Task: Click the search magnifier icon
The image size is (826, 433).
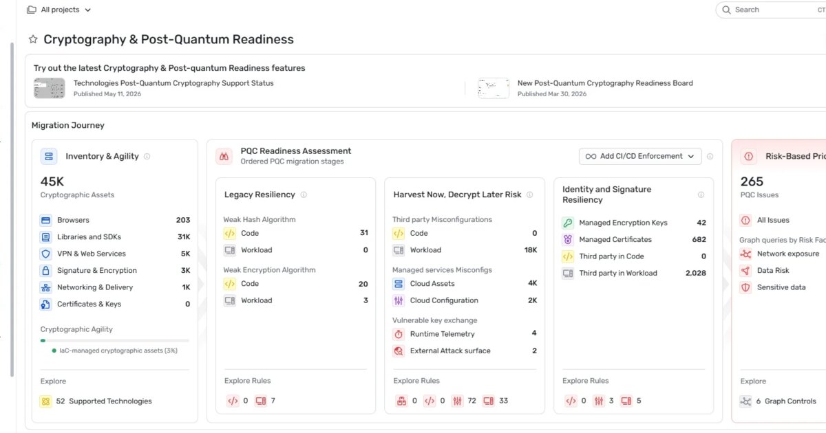Action: tap(726, 10)
